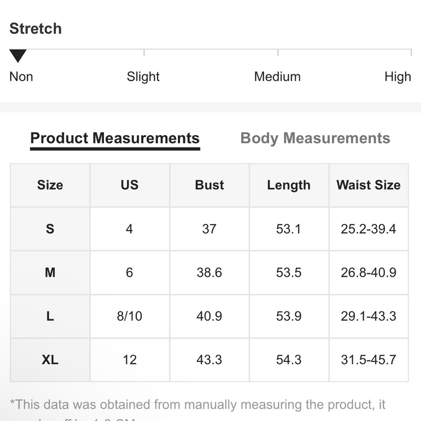421x421 pixels.
Task: Click the Stretch section heading
Action: pos(35,29)
